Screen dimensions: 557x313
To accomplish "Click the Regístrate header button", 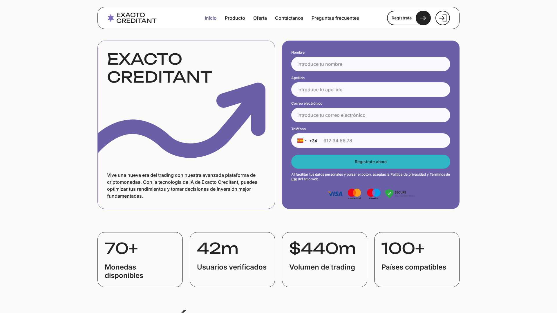I will [409, 18].
